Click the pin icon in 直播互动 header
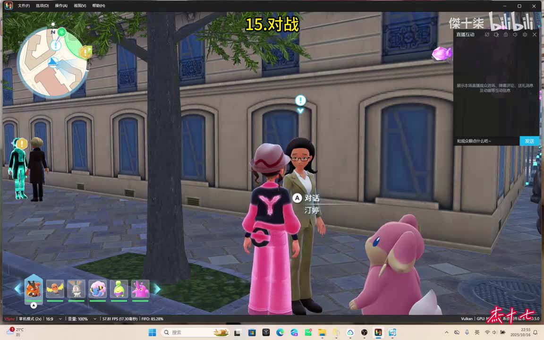Screen dimensions: 544x340 pyautogui.click(x=496, y=34)
